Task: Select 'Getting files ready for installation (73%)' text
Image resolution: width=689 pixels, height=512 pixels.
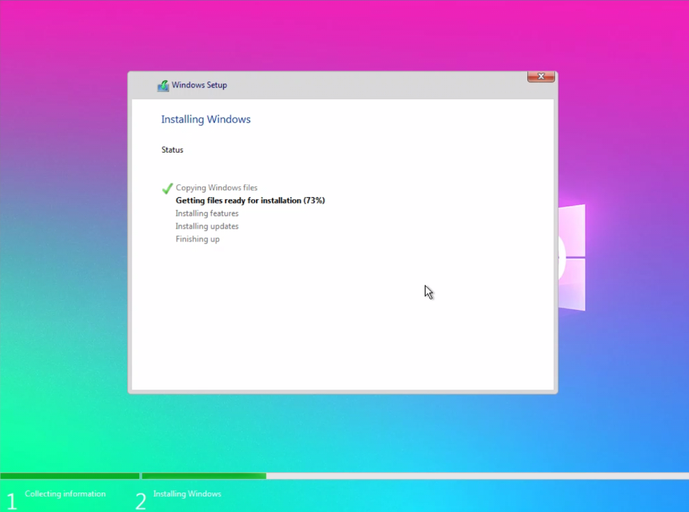Action: pyautogui.click(x=250, y=200)
